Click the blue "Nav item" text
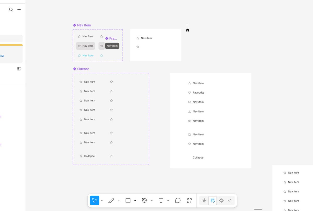Screen dimensions: 313x211 click(x=88, y=55)
